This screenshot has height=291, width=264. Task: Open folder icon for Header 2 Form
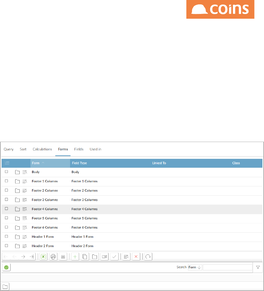point(17,246)
